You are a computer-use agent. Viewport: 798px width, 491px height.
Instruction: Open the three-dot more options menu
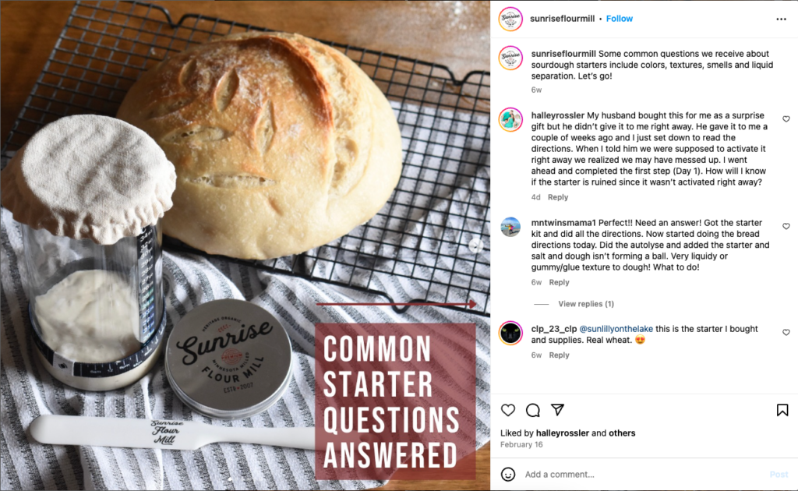coord(781,19)
